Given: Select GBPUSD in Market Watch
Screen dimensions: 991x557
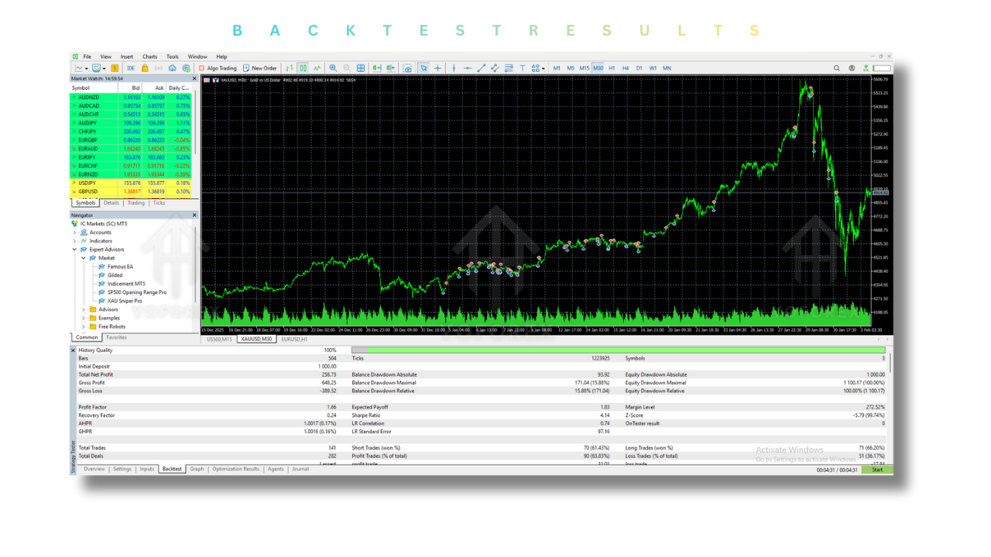Looking at the screenshot, I should [x=89, y=191].
